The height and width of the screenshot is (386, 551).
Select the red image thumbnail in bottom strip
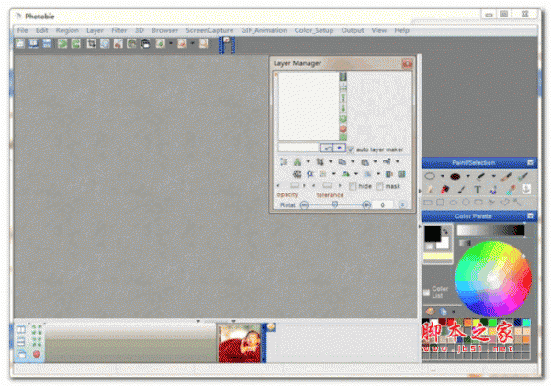pyautogui.click(x=240, y=343)
